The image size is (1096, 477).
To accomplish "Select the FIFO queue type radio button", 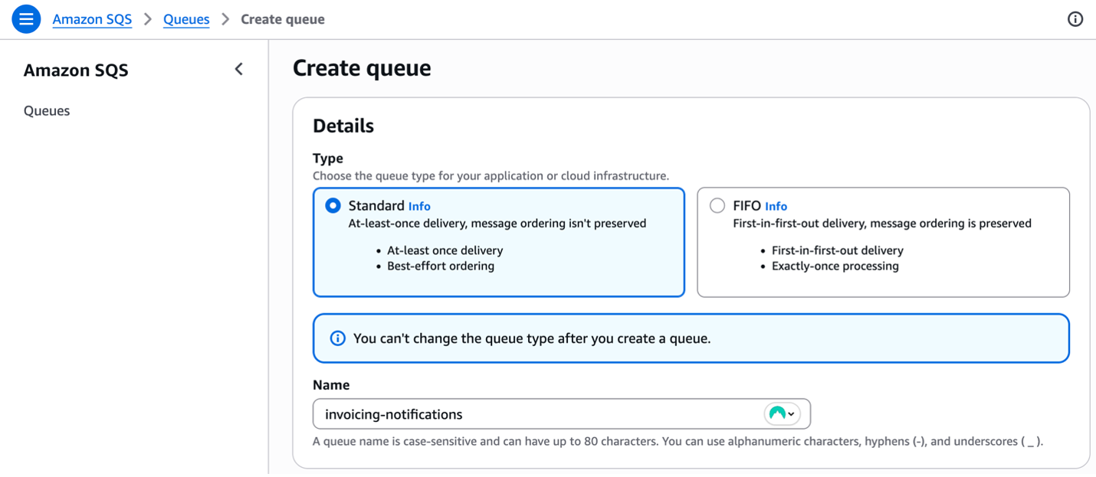I will 717,205.
